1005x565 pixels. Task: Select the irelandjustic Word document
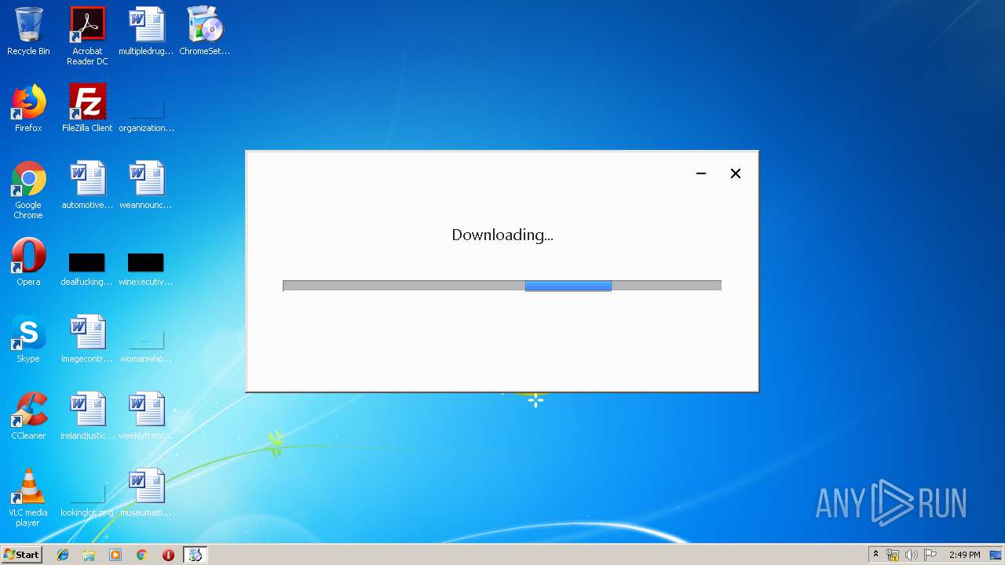point(87,416)
